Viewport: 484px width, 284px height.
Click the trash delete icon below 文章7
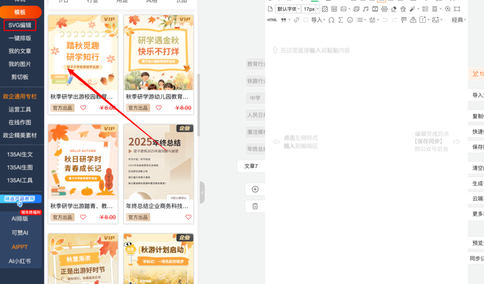(x=255, y=206)
